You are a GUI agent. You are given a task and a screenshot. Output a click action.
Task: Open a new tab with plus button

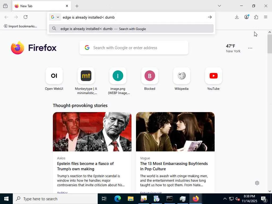click(77, 6)
